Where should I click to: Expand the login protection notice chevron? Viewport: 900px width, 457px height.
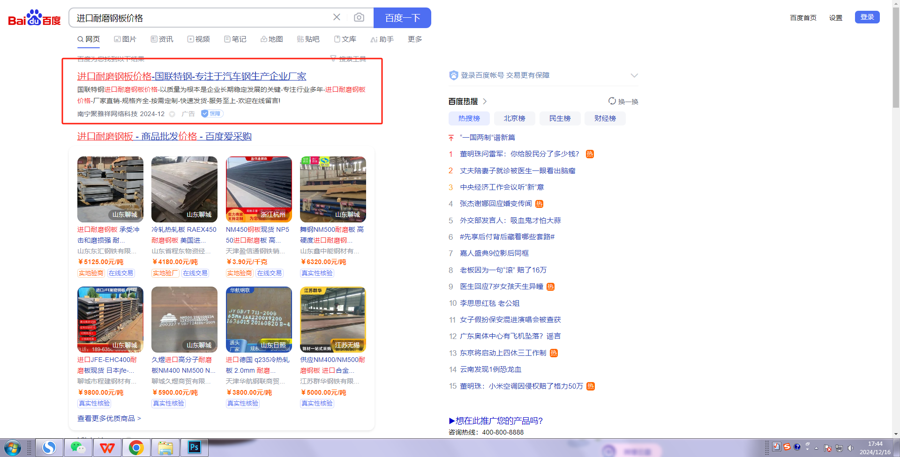[634, 75]
